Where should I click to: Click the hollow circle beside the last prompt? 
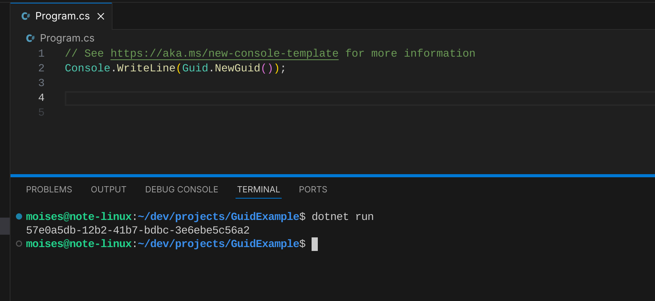pyautogui.click(x=19, y=244)
